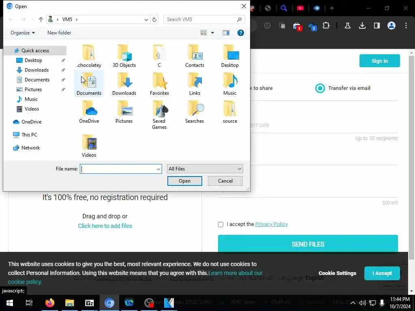Select the Desktop folder in file list
Viewport: 415px width, 311px height.
tap(230, 56)
